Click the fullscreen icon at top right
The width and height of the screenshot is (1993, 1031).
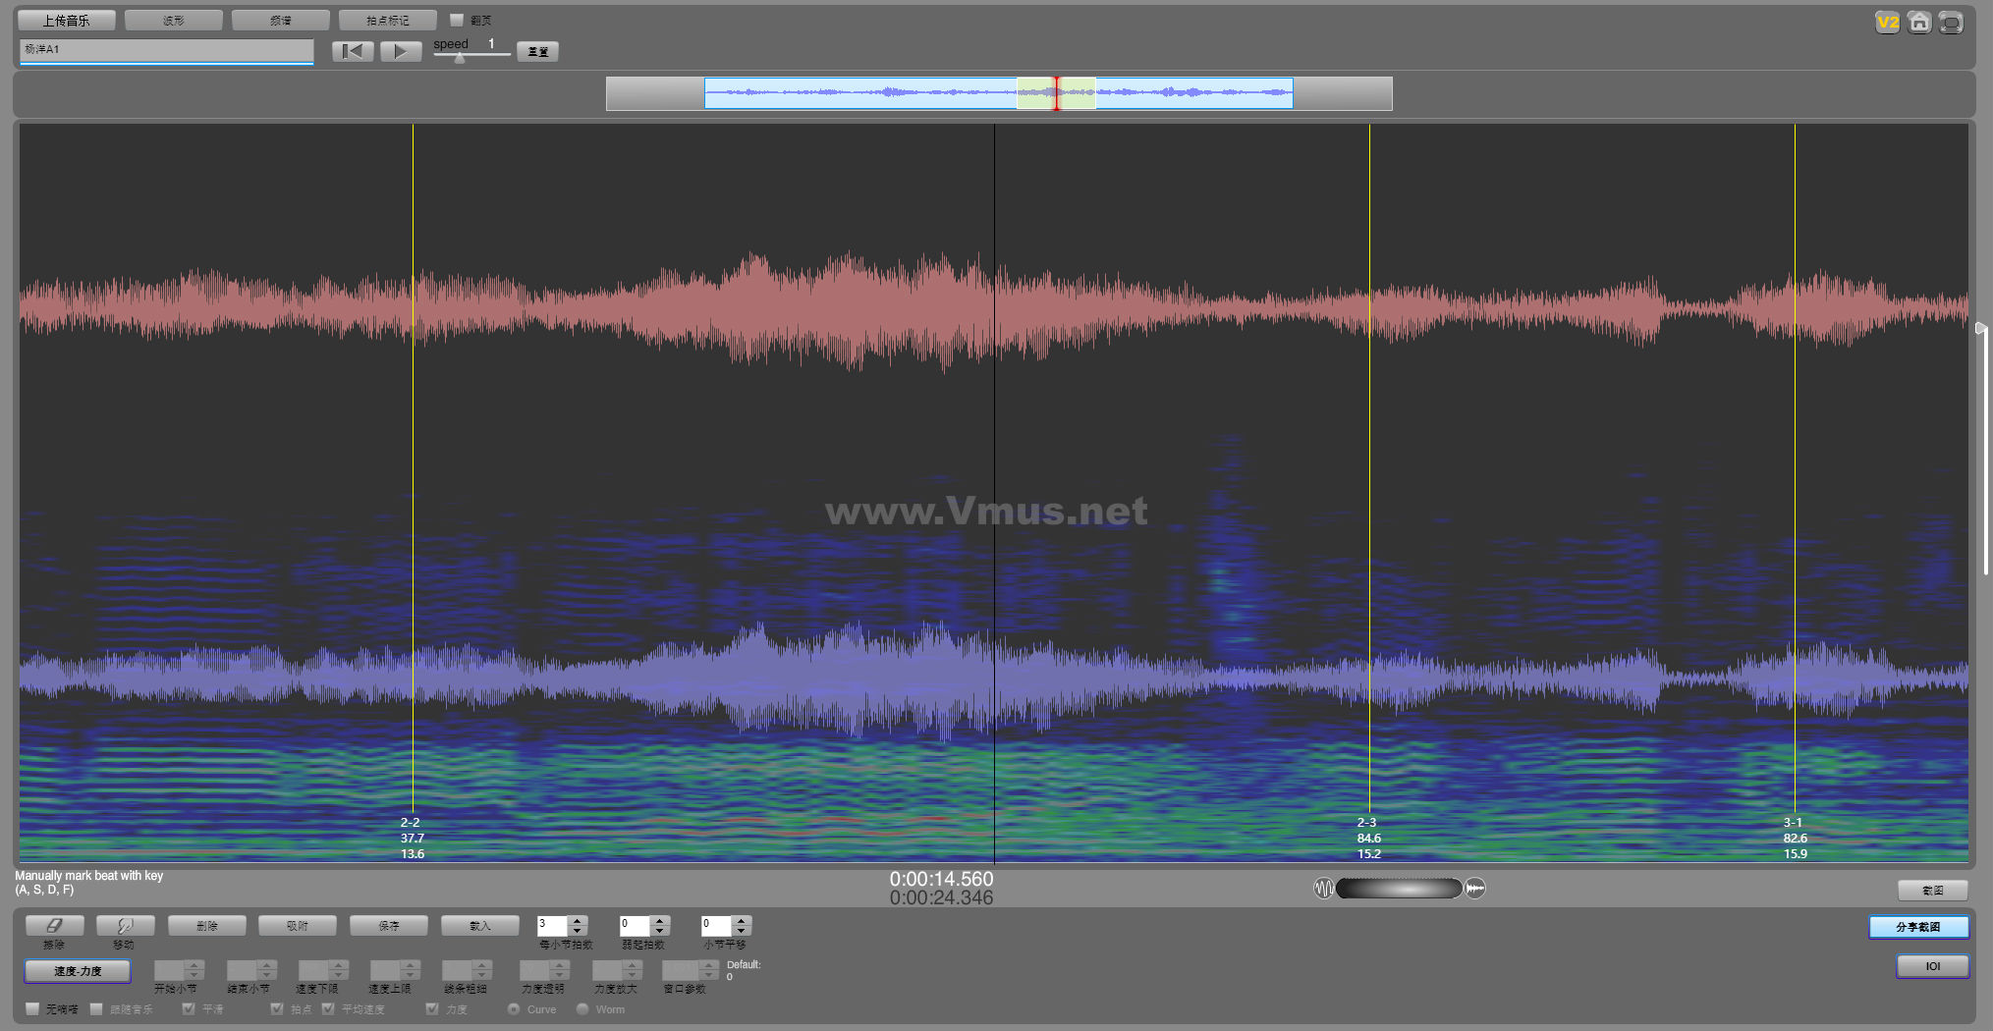click(x=1951, y=23)
